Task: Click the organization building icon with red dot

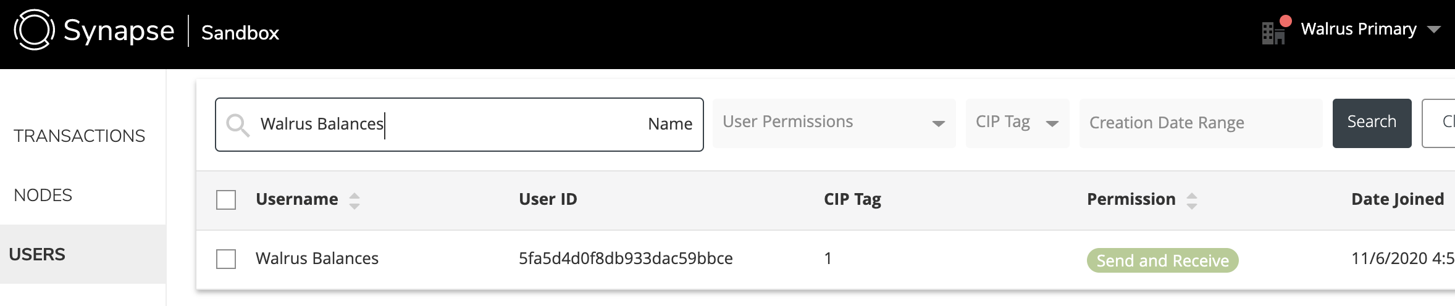Action: (x=1275, y=31)
